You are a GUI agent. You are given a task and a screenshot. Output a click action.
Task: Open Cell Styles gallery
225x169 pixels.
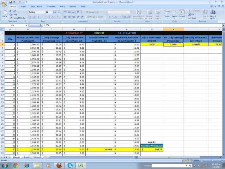click(158, 14)
